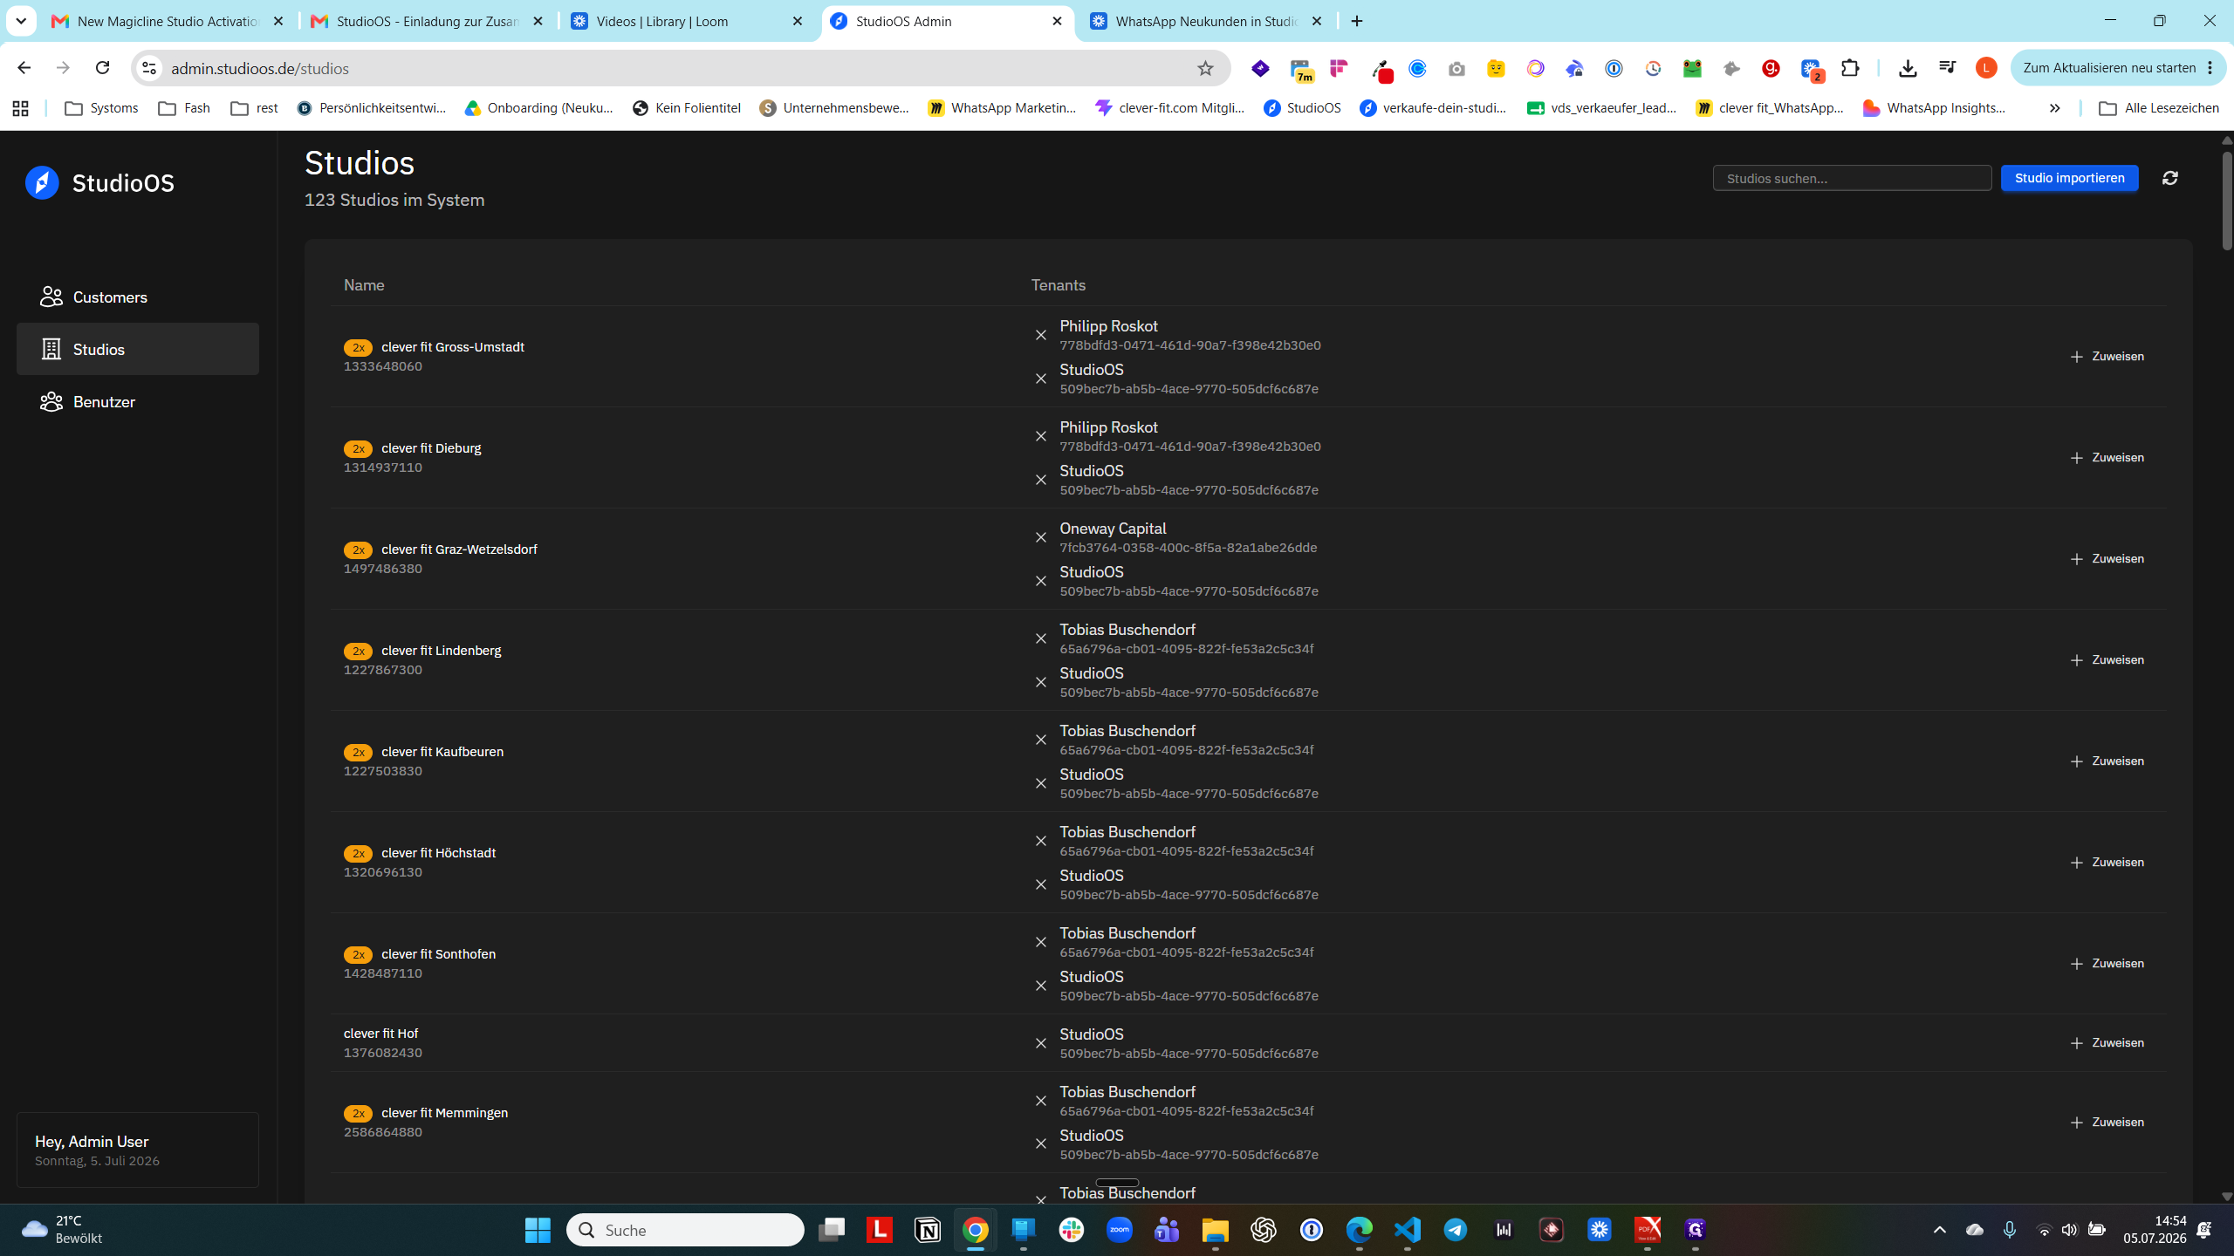Click the refresh studios icon
Screen dimensions: 2234x1256
[x=2169, y=178]
